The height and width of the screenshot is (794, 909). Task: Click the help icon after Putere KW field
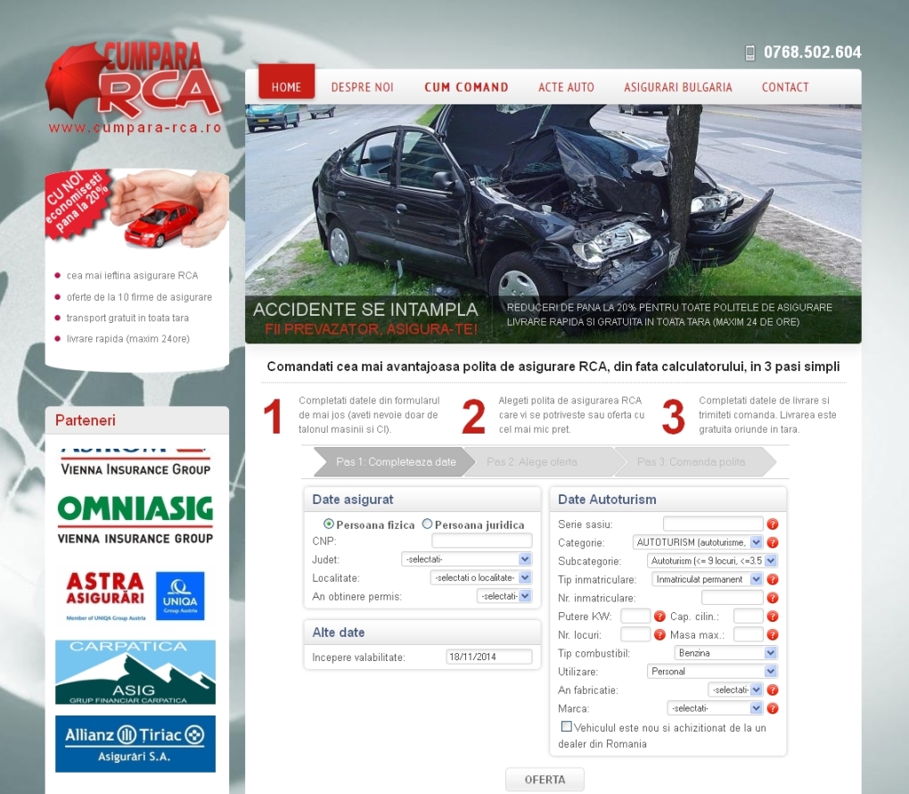659,616
